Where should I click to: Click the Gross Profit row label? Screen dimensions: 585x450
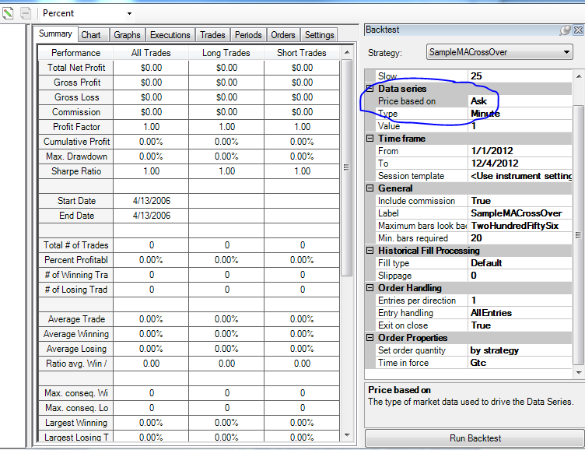pyautogui.click(x=76, y=83)
